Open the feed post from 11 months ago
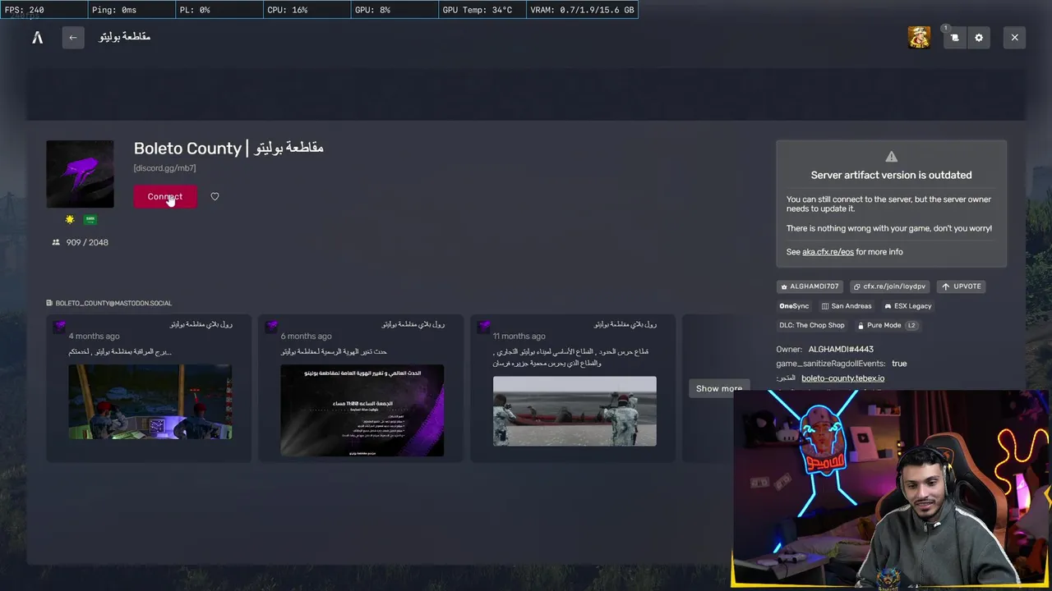 (x=573, y=387)
